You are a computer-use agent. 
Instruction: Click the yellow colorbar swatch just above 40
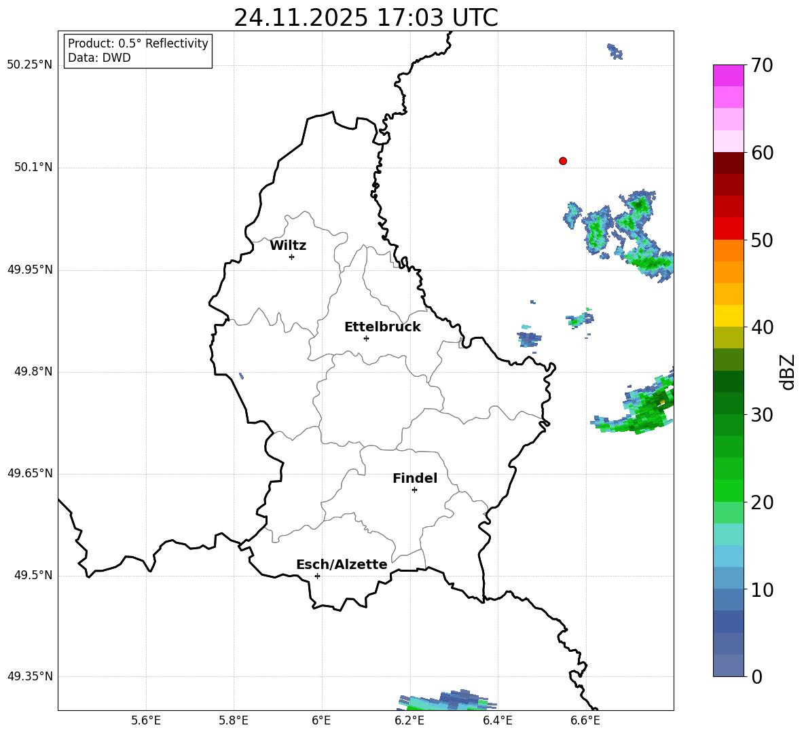[729, 316]
